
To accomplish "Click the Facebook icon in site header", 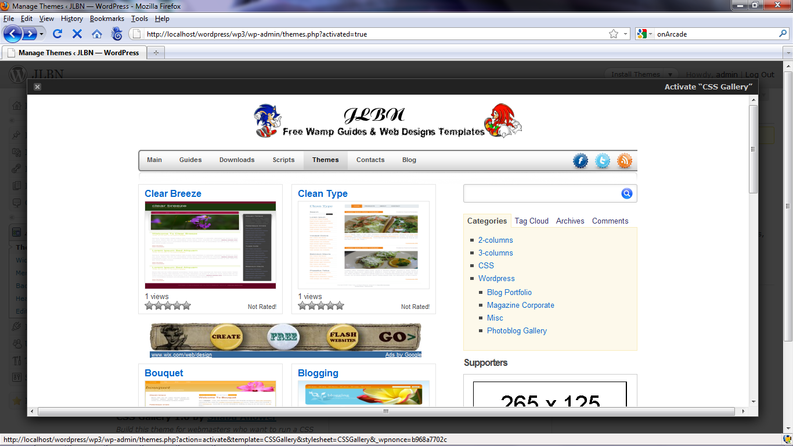I will point(581,161).
